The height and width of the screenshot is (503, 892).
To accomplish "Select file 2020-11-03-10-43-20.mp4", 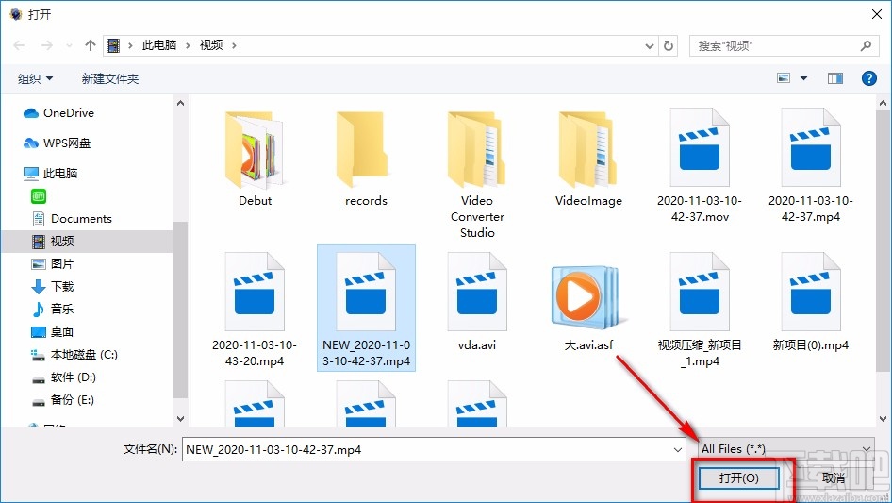I will click(255, 310).
